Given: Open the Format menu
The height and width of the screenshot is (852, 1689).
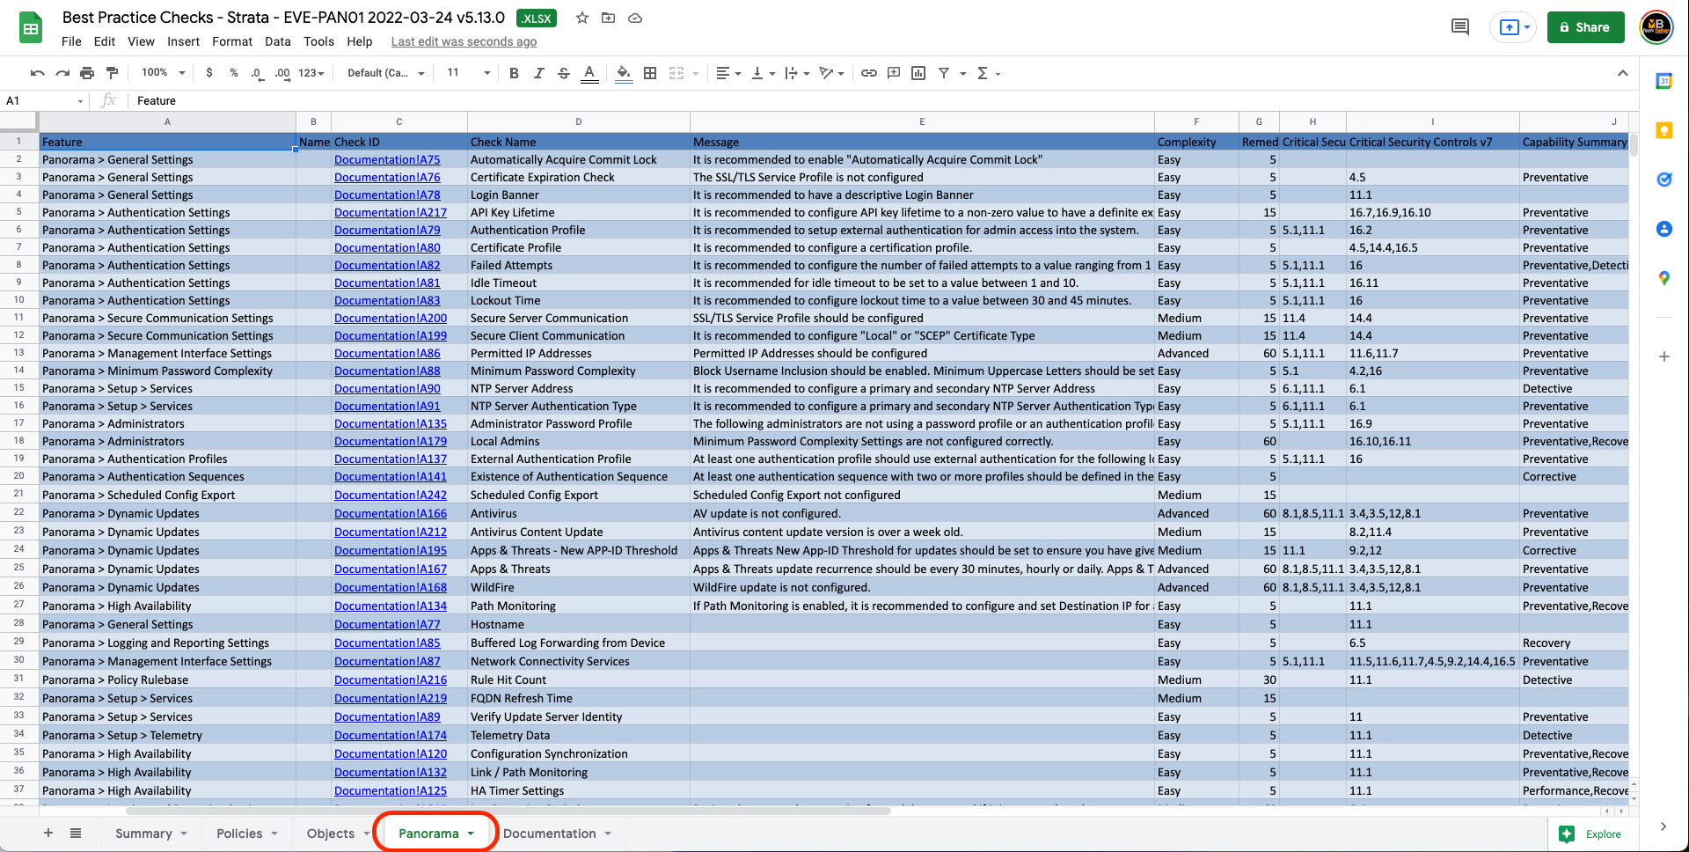Looking at the screenshot, I should click(231, 41).
